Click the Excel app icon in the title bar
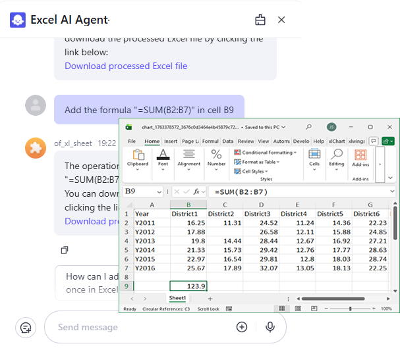 point(129,127)
